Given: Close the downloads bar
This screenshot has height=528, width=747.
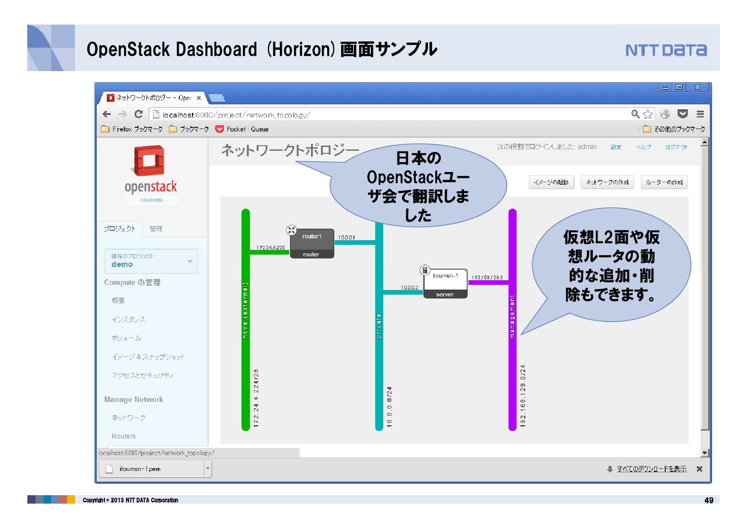Looking at the screenshot, I should click(699, 469).
